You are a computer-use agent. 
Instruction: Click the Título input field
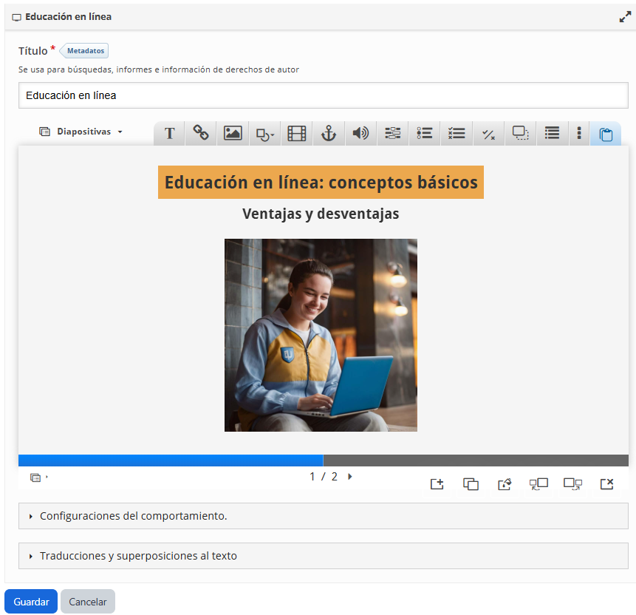[323, 95]
